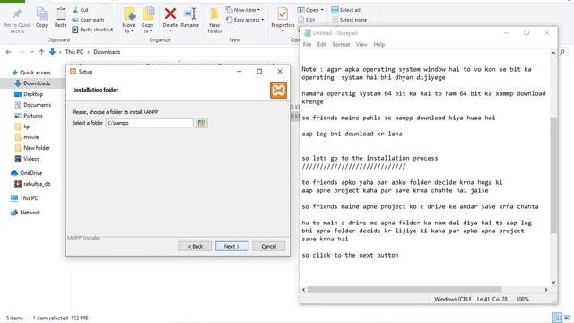Click the Paste icon in ribbon
Screen dimensions: 574x323
(61, 14)
